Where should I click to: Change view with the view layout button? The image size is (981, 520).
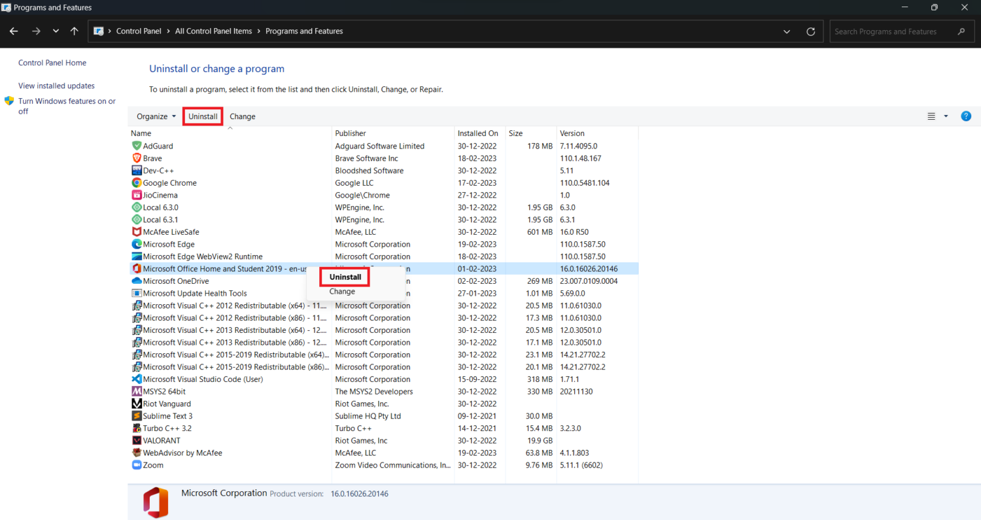[x=931, y=116]
